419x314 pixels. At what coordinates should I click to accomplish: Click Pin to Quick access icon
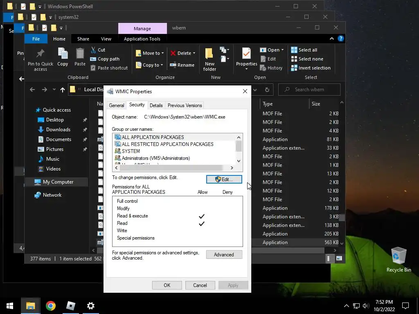coord(41,60)
